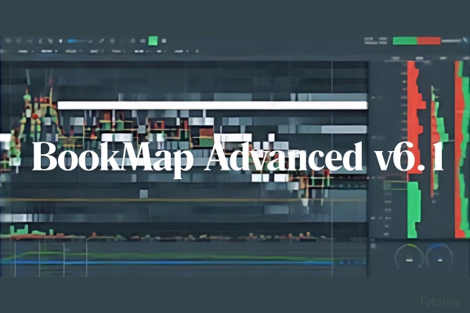The height and width of the screenshot is (313, 470).
Task: Toggle the red button in the top-right header
Action: (x=428, y=41)
